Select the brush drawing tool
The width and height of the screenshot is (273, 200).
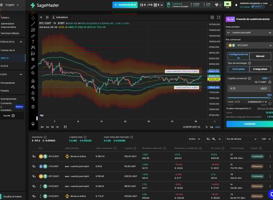[x=33, y=36]
